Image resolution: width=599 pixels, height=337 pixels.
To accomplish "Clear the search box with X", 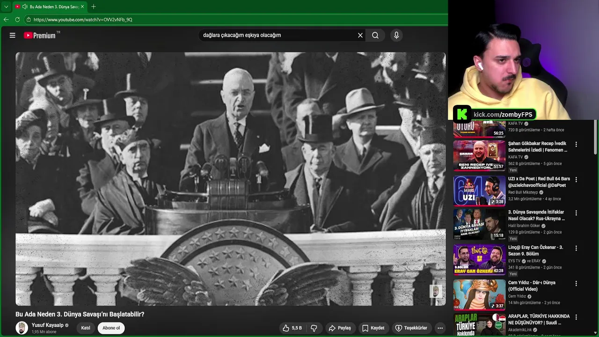I will click(x=360, y=35).
